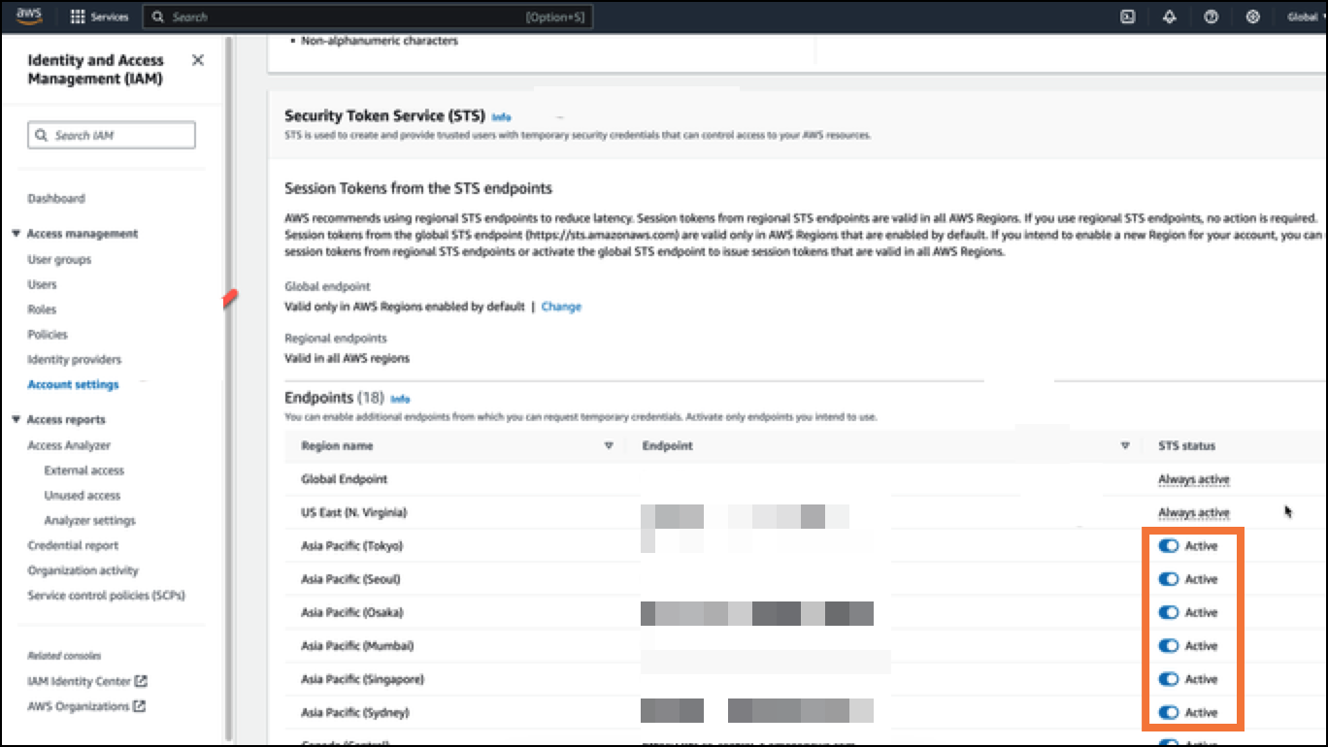
Task: Open User groups page
Action: 59,260
